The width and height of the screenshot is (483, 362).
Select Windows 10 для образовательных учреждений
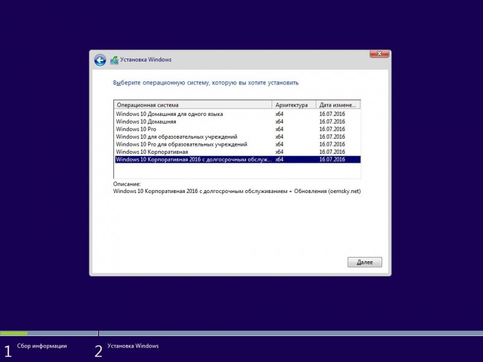pyautogui.click(x=237, y=137)
